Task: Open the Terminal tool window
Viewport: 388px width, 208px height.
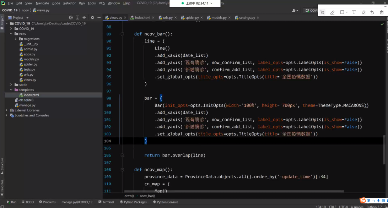Action: 106,202
